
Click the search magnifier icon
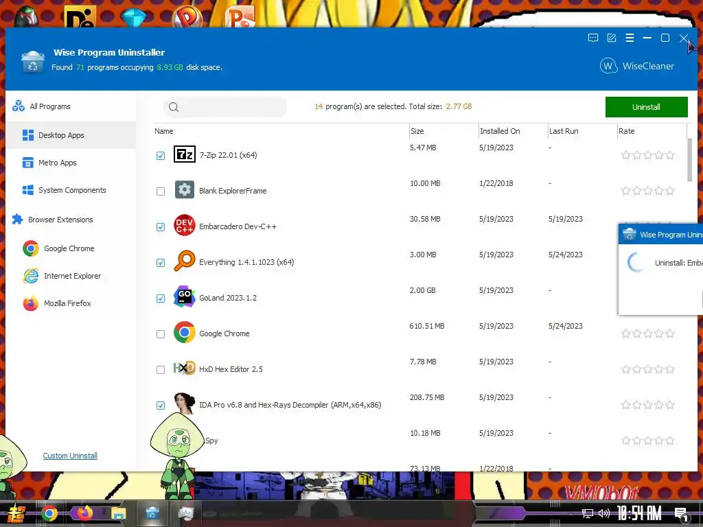(174, 106)
